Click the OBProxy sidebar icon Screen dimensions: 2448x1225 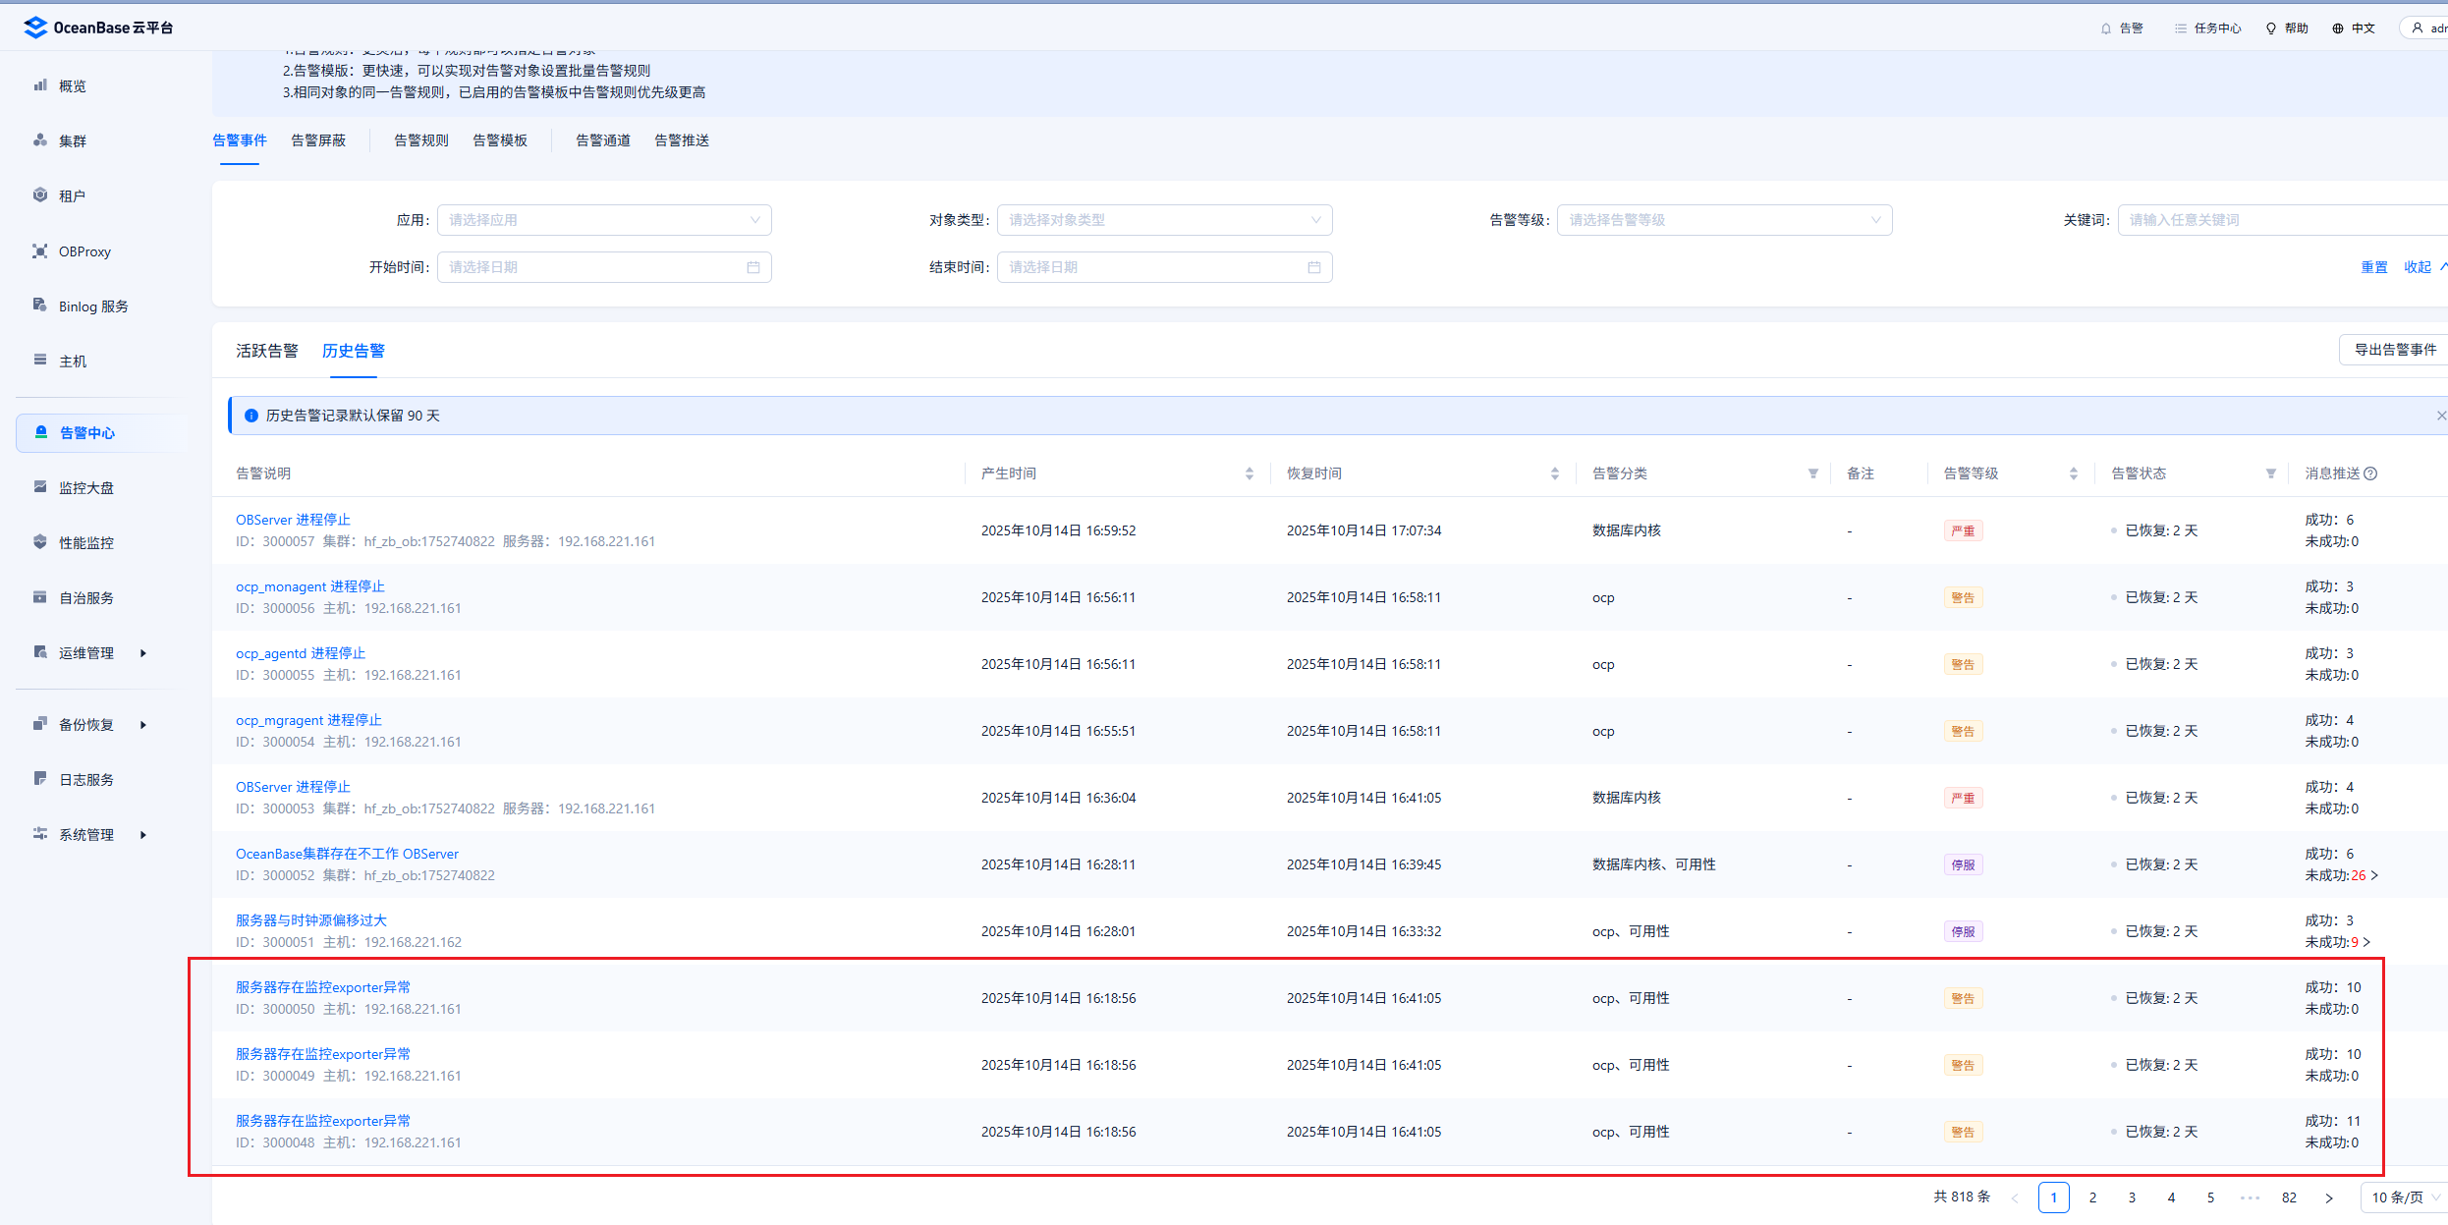click(x=40, y=251)
